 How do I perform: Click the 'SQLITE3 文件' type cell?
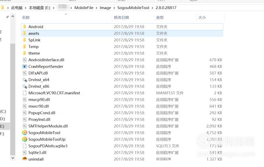[x=167, y=146]
